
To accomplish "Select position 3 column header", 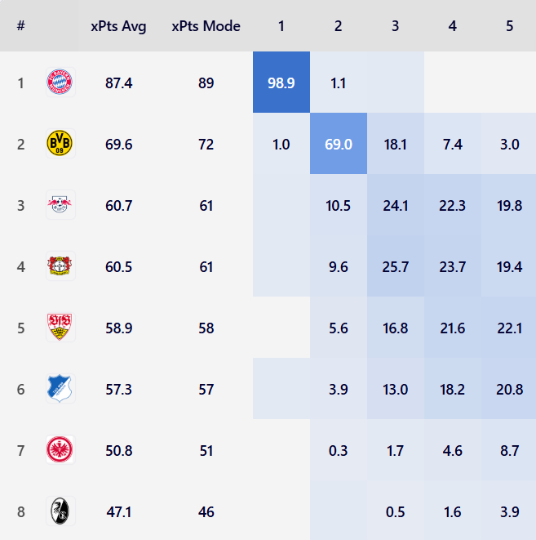I will point(396,25).
